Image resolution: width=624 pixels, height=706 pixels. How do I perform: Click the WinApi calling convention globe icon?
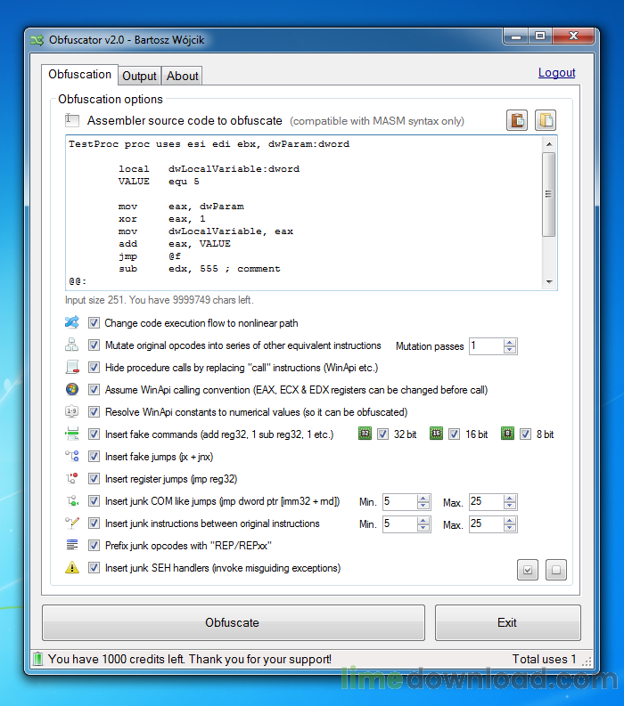72,389
